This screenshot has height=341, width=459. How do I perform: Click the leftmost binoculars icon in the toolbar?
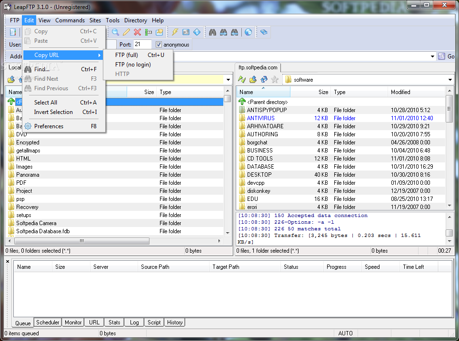click(x=212, y=32)
